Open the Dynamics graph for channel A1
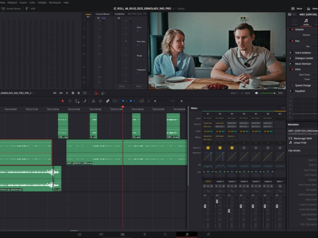 coord(208,157)
